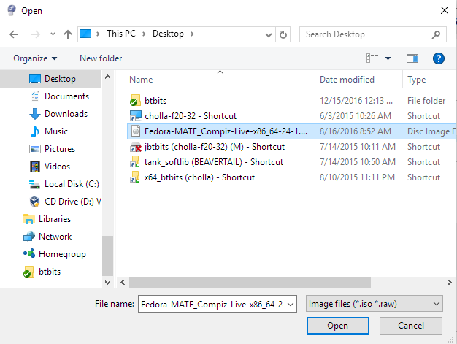Open help with the question mark
This screenshot has width=457, height=344.
point(438,58)
